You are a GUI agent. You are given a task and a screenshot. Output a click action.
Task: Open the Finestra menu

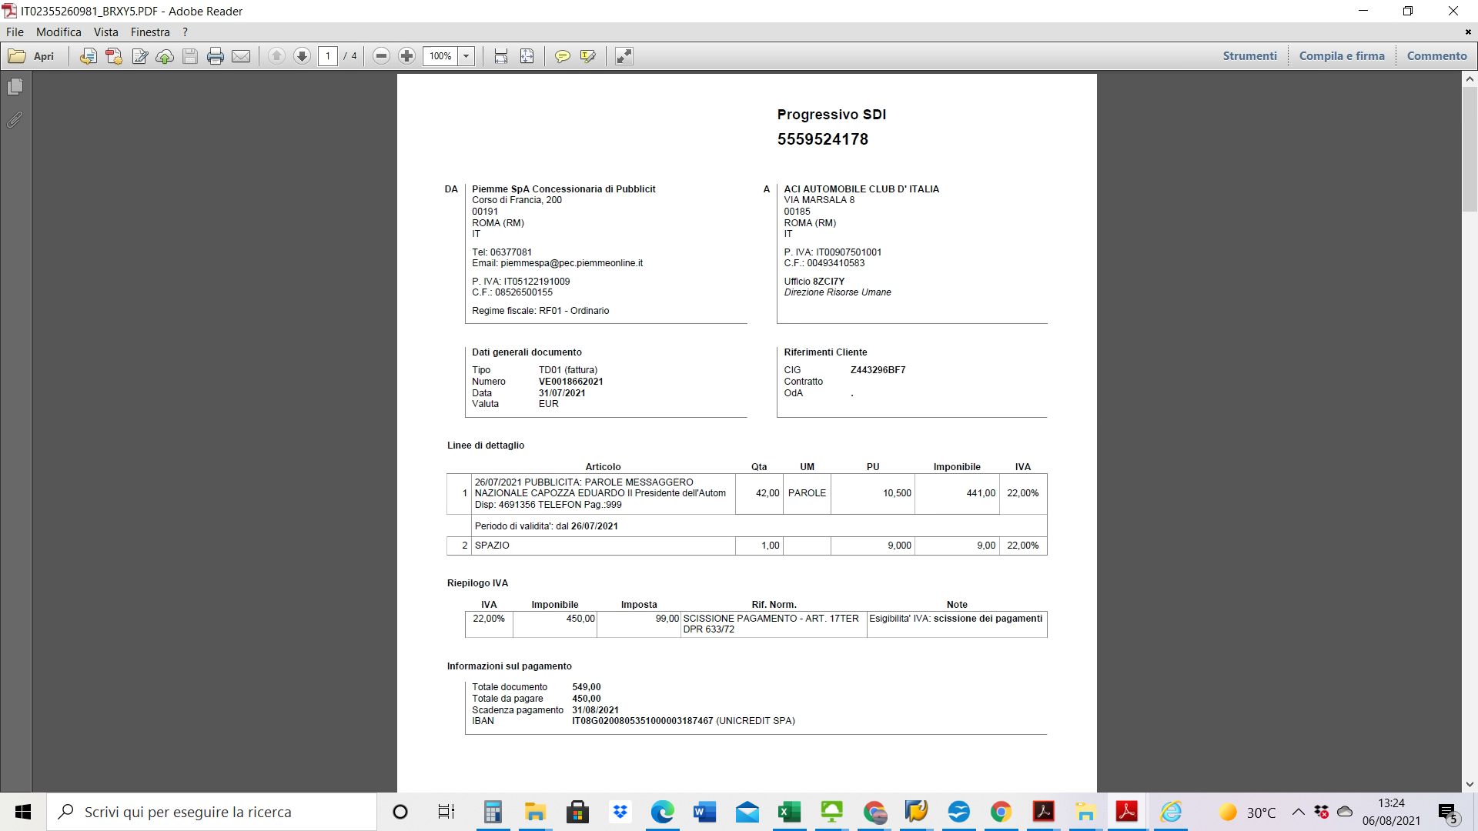point(150,32)
